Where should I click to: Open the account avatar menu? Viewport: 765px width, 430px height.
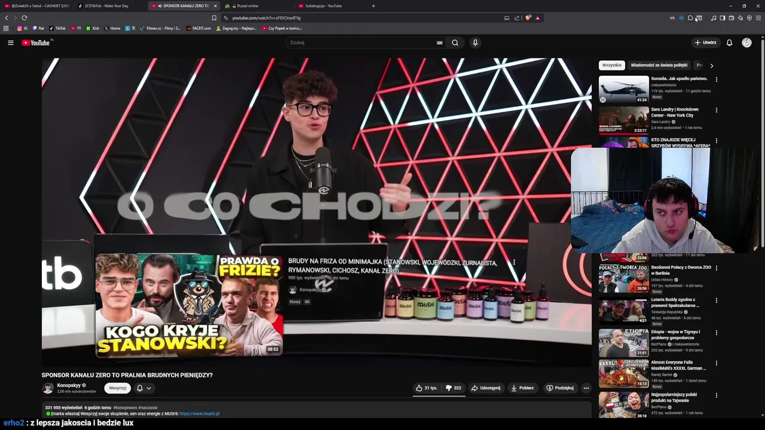[x=746, y=42]
